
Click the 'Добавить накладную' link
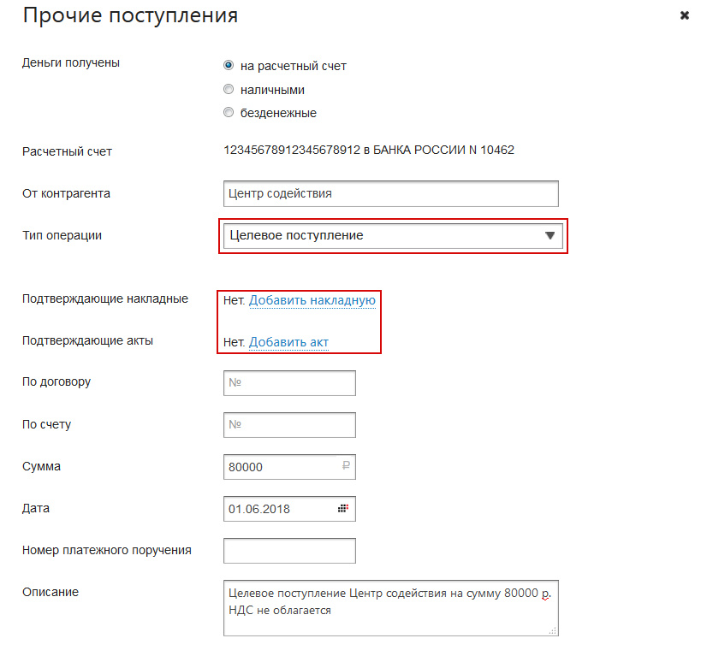(312, 300)
